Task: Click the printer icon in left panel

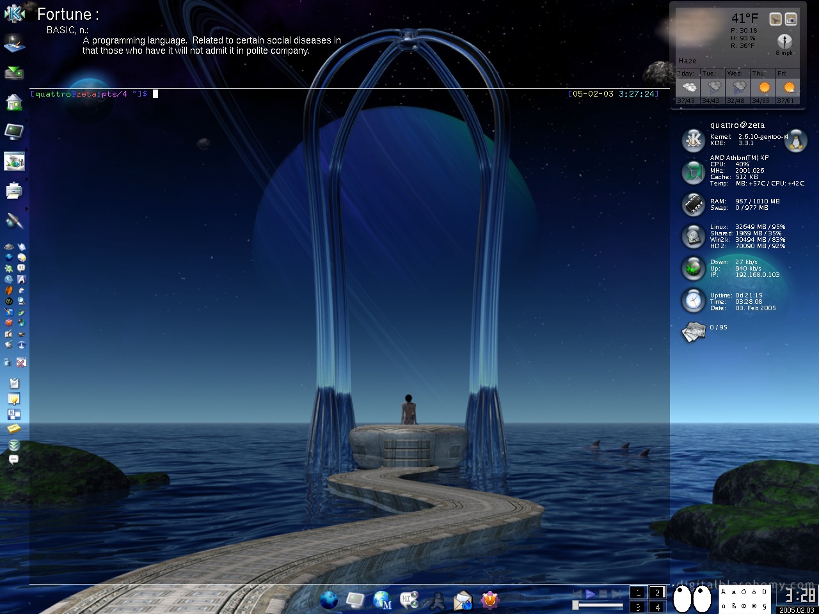Action: point(14,191)
